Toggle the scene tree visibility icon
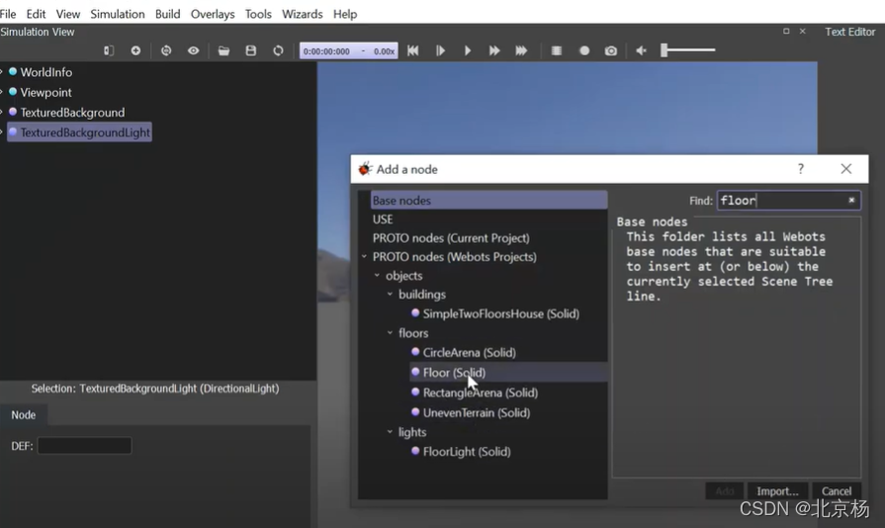The image size is (885, 528). [x=109, y=50]
